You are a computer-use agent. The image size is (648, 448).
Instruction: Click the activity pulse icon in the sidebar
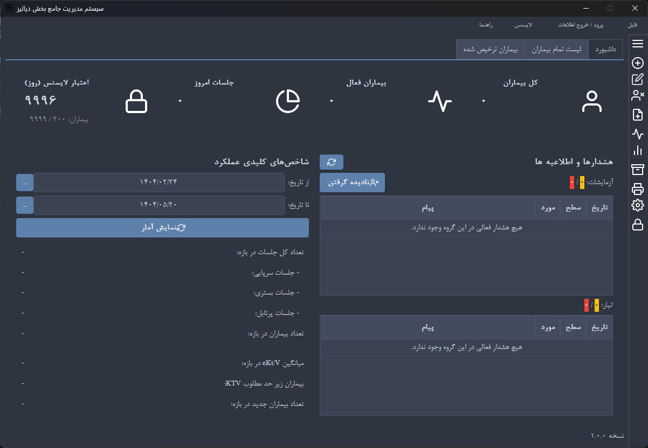click(x=638, y=134)
